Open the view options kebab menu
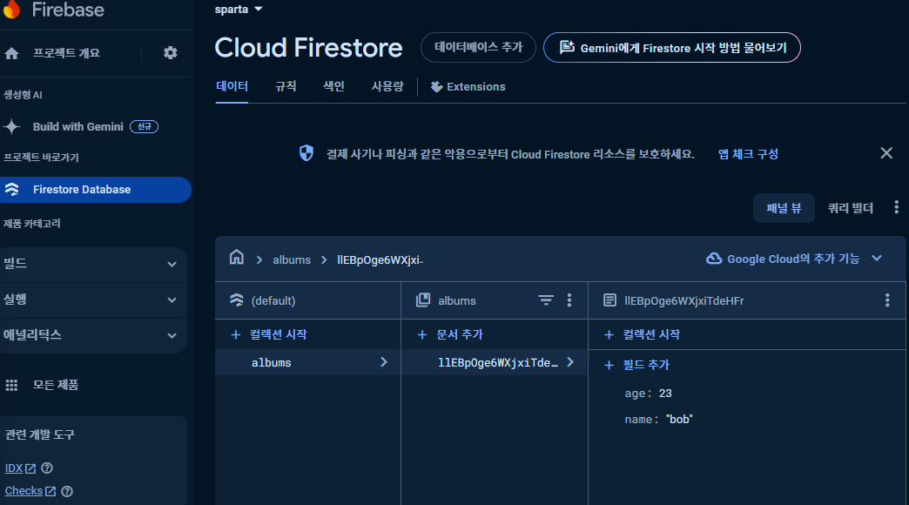Image resolution: width=909 pixels, height=505 pixels. tap(896, 207)
